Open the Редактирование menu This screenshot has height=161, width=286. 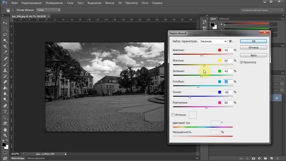tap(31, 3)
